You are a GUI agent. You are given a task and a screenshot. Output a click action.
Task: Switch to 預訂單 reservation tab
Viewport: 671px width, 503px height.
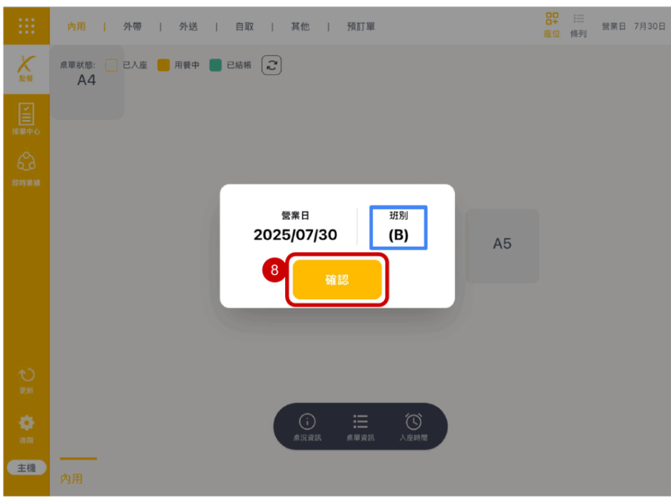pos(360,27)
